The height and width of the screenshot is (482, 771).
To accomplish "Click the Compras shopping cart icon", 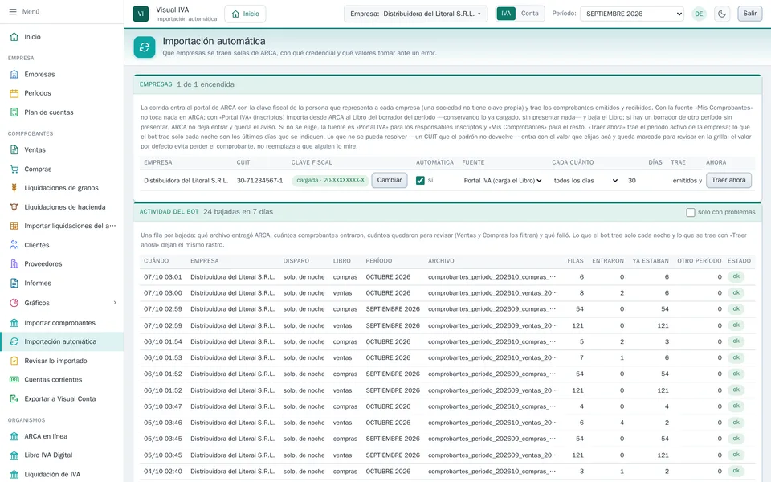I will click(14, 169).
